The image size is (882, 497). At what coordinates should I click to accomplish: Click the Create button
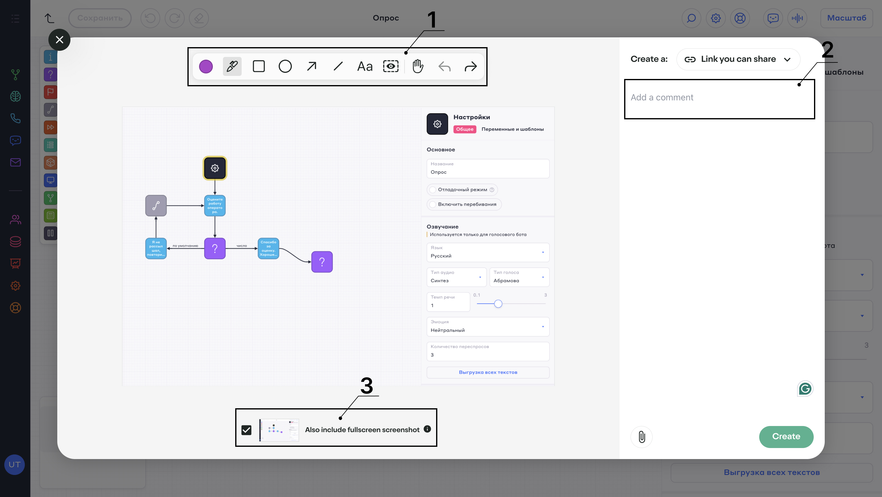tap(786, 436)
